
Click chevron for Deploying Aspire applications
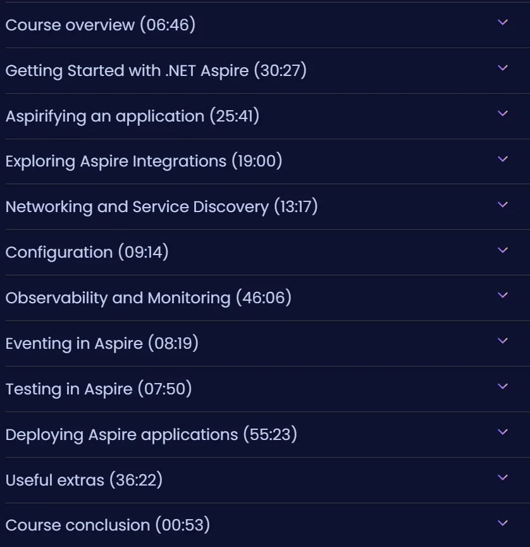(x=502, y=432)
